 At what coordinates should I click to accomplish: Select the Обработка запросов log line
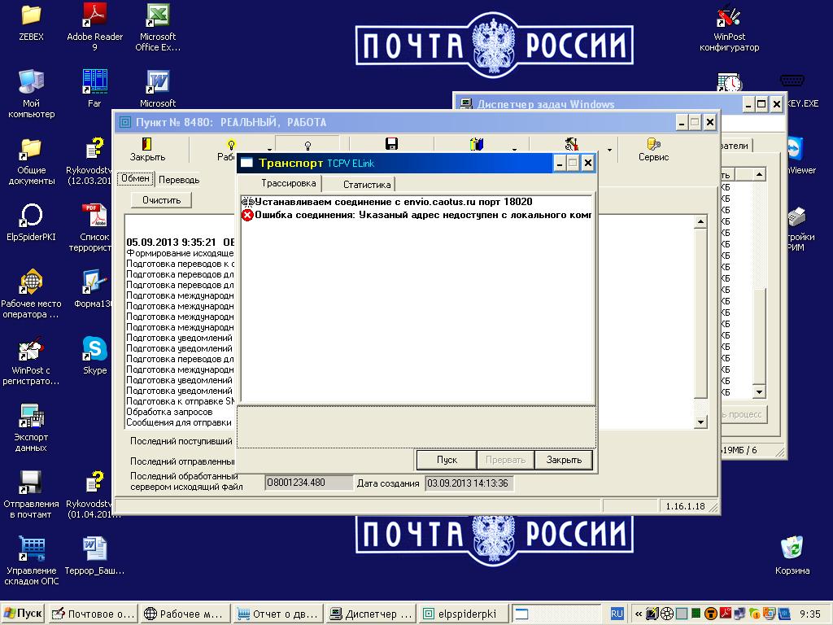point(169,412)
